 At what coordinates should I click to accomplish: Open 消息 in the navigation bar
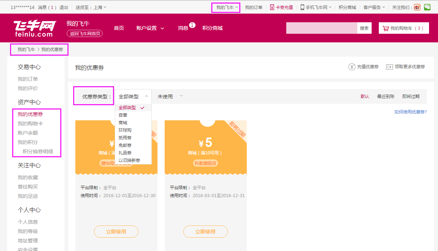tap(183, 28)
